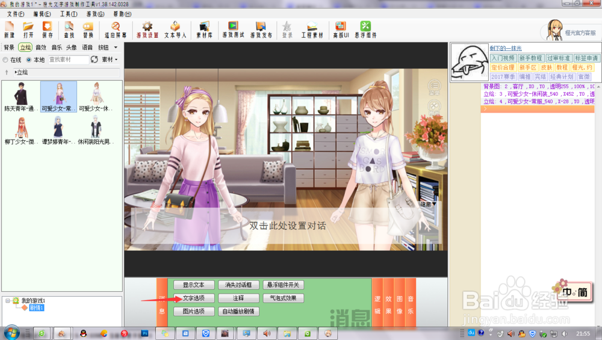Click the 隐藏 toggle on the dialog box
Image resolution: width=602 pixels, height=340 pixels.
point(427,204)
